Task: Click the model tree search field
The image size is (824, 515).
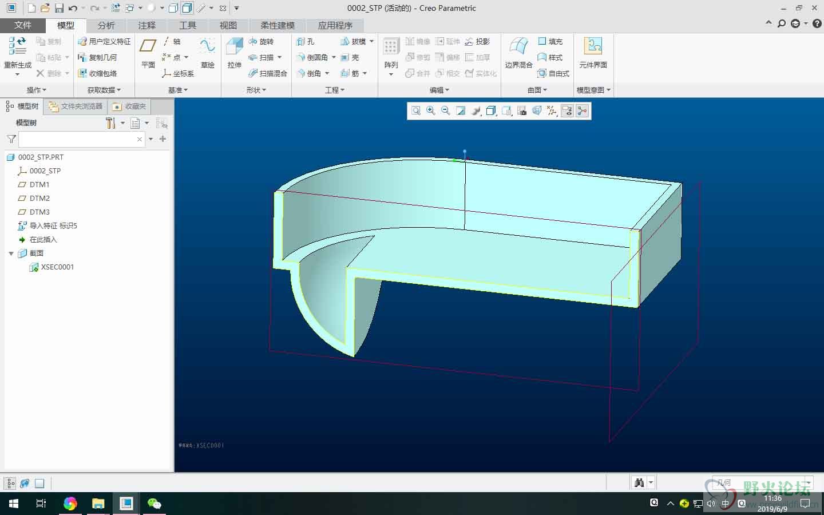Action: (81, 139)
